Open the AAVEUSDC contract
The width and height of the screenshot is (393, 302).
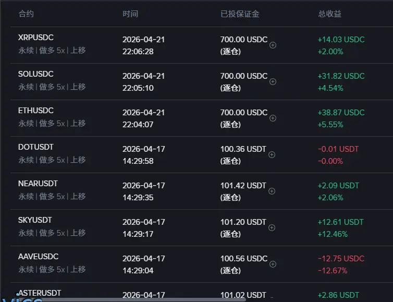click(38, 257)
